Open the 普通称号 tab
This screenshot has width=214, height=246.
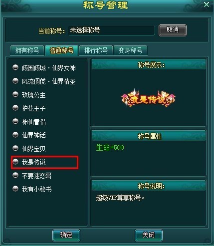pyautogui.click(x=61, y=50)
